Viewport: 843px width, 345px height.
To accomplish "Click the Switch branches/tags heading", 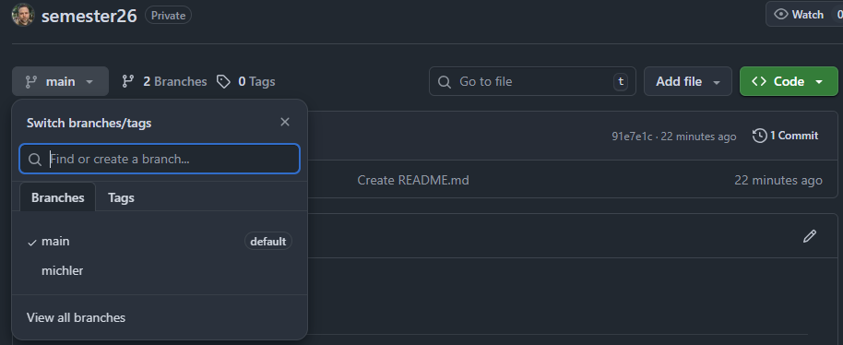I will pyautogui.click(x=89, y=123).
